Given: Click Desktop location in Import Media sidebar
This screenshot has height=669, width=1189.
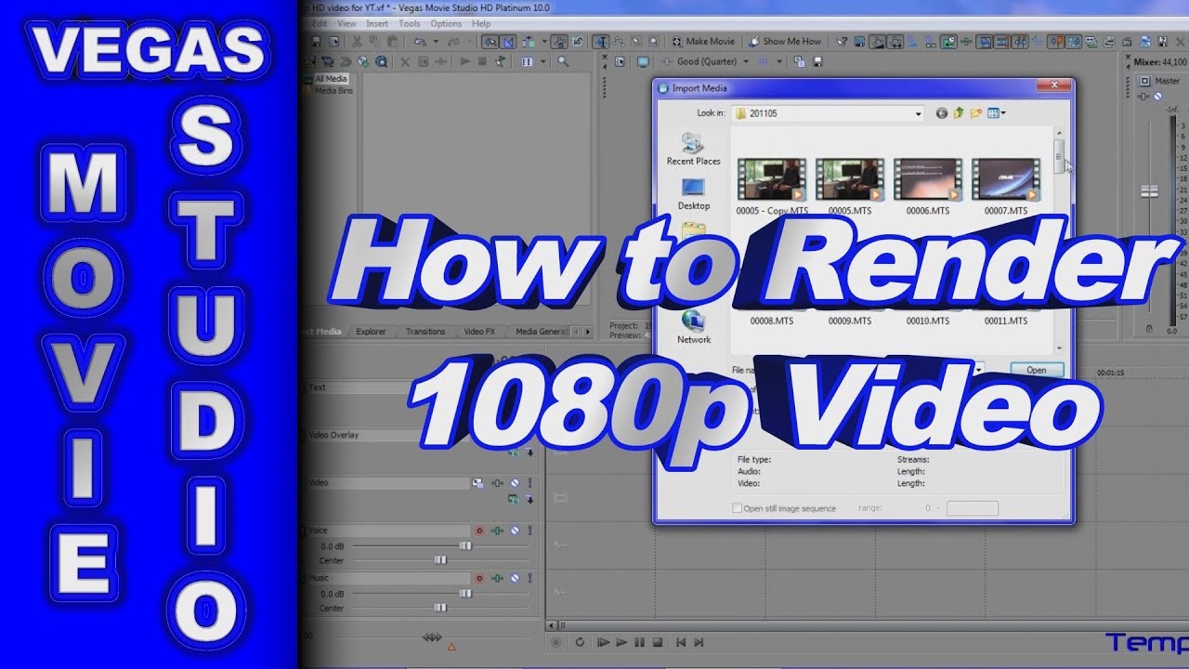Looking at the screenshot, I should coord(693,194).
